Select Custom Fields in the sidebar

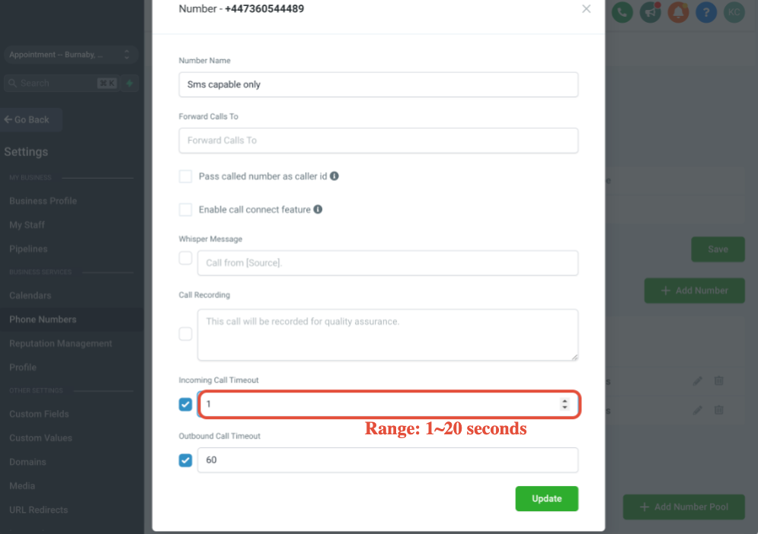click(x=39, y=415)
